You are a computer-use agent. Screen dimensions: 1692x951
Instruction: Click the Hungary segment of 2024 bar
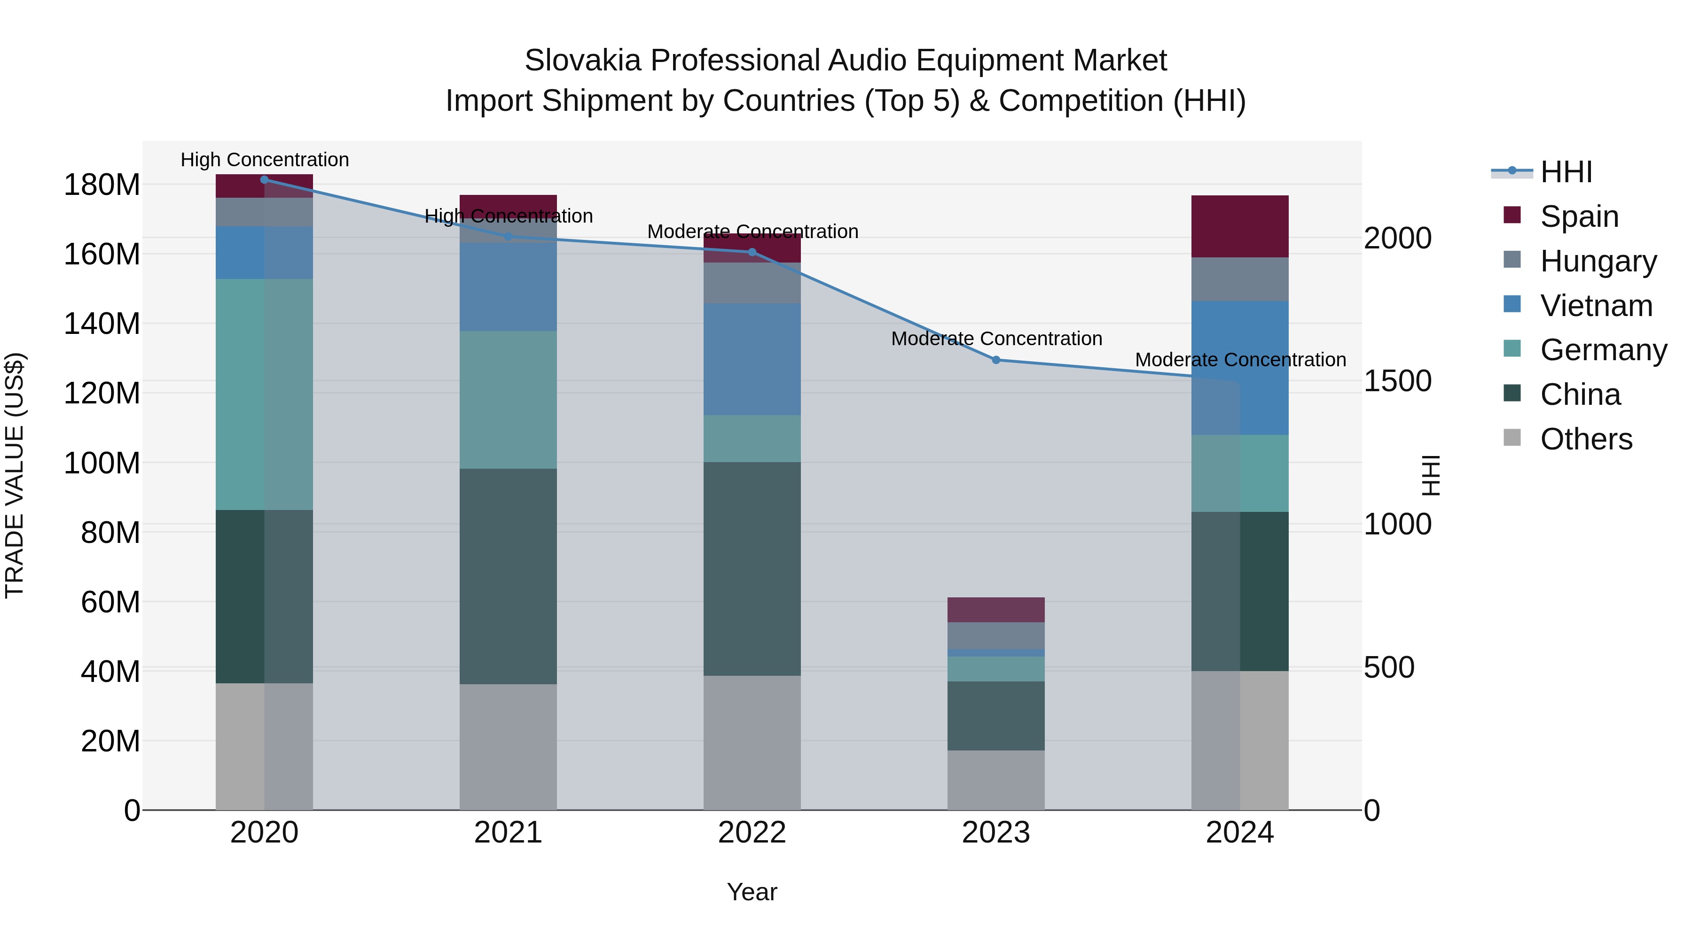1240,279
